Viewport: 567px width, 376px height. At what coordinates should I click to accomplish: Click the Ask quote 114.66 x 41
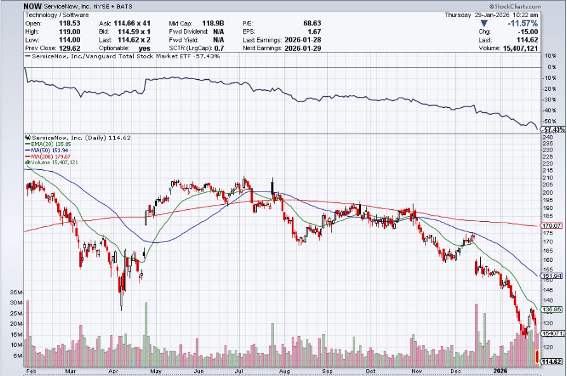132,23
